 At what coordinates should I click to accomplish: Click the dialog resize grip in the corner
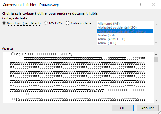160,113
